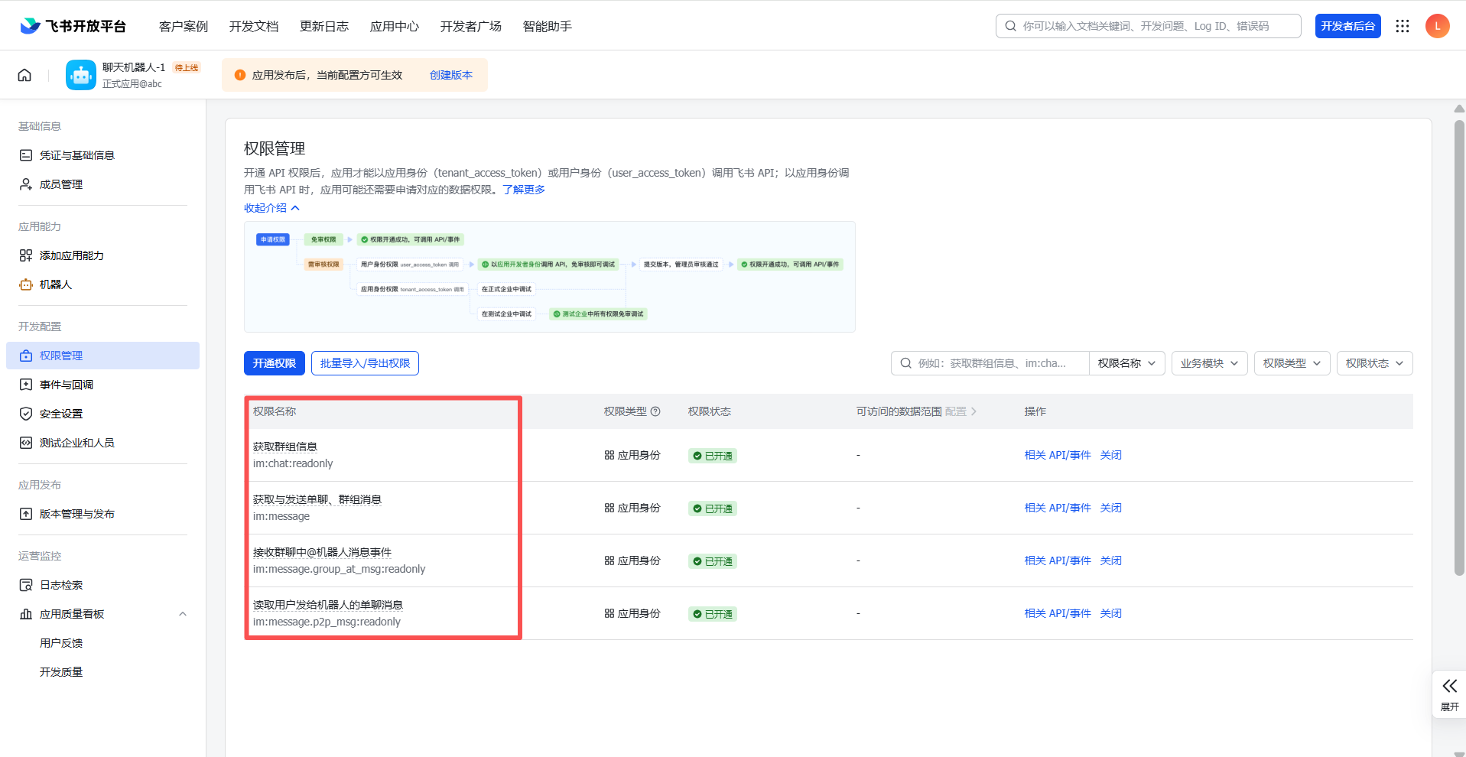Image resolution: width=1466 pixels, height=757 pixels.
Task: Click the 权限管理 lock icon in sidebar
Action: (x=26, y=356)
